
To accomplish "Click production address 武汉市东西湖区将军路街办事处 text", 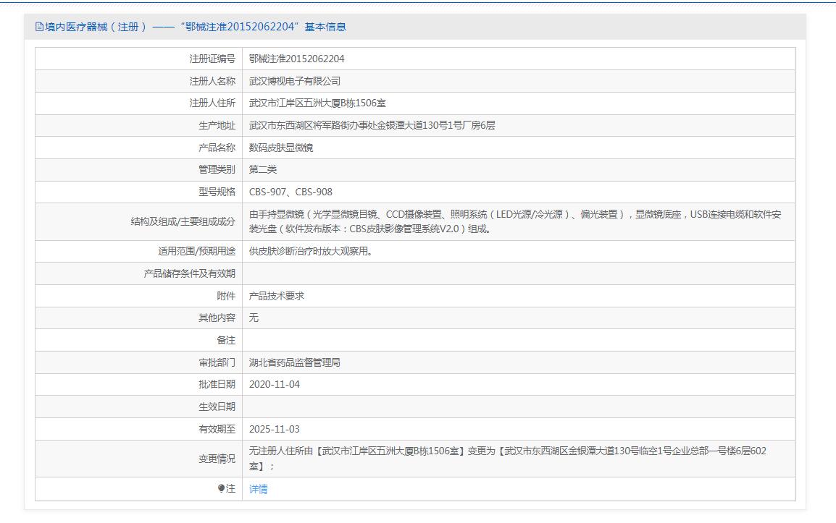I will [x=372, y=125].
